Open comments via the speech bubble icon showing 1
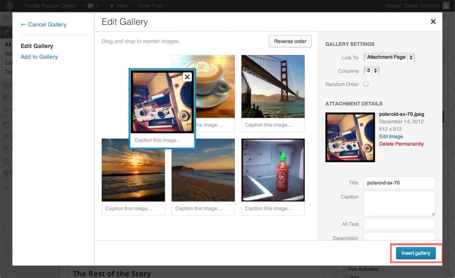455x278 pixels. click(x=91, y=5)
